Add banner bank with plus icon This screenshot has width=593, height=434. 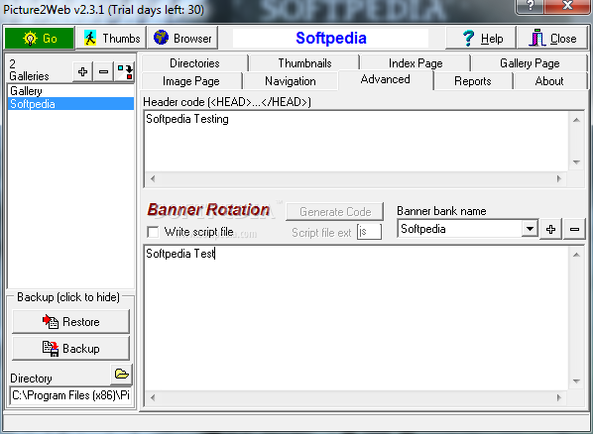click(550, 229)
